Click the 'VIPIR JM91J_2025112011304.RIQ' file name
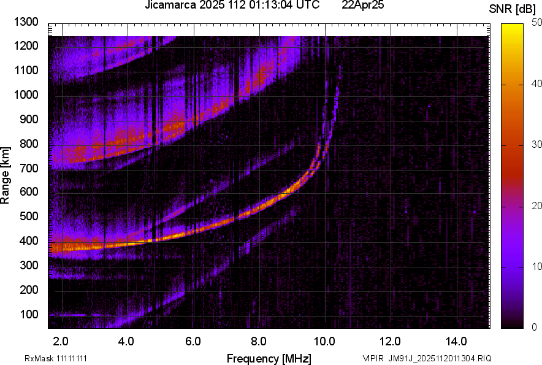The height and width of the screenshot is (365, 542). (x=427, y=358)
